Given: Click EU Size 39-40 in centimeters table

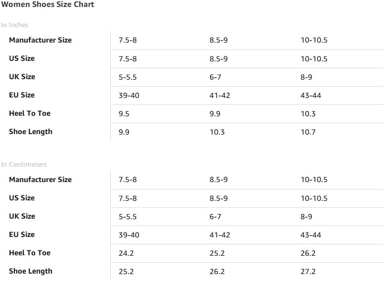Looking at the screenshot, I should pos(129,235).
